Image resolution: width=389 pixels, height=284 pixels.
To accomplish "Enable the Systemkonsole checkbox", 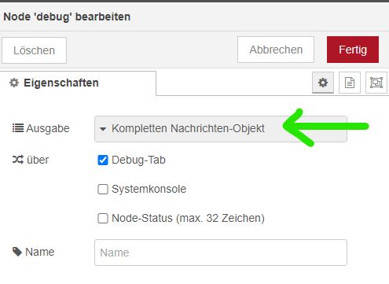I will click(103, 189).
